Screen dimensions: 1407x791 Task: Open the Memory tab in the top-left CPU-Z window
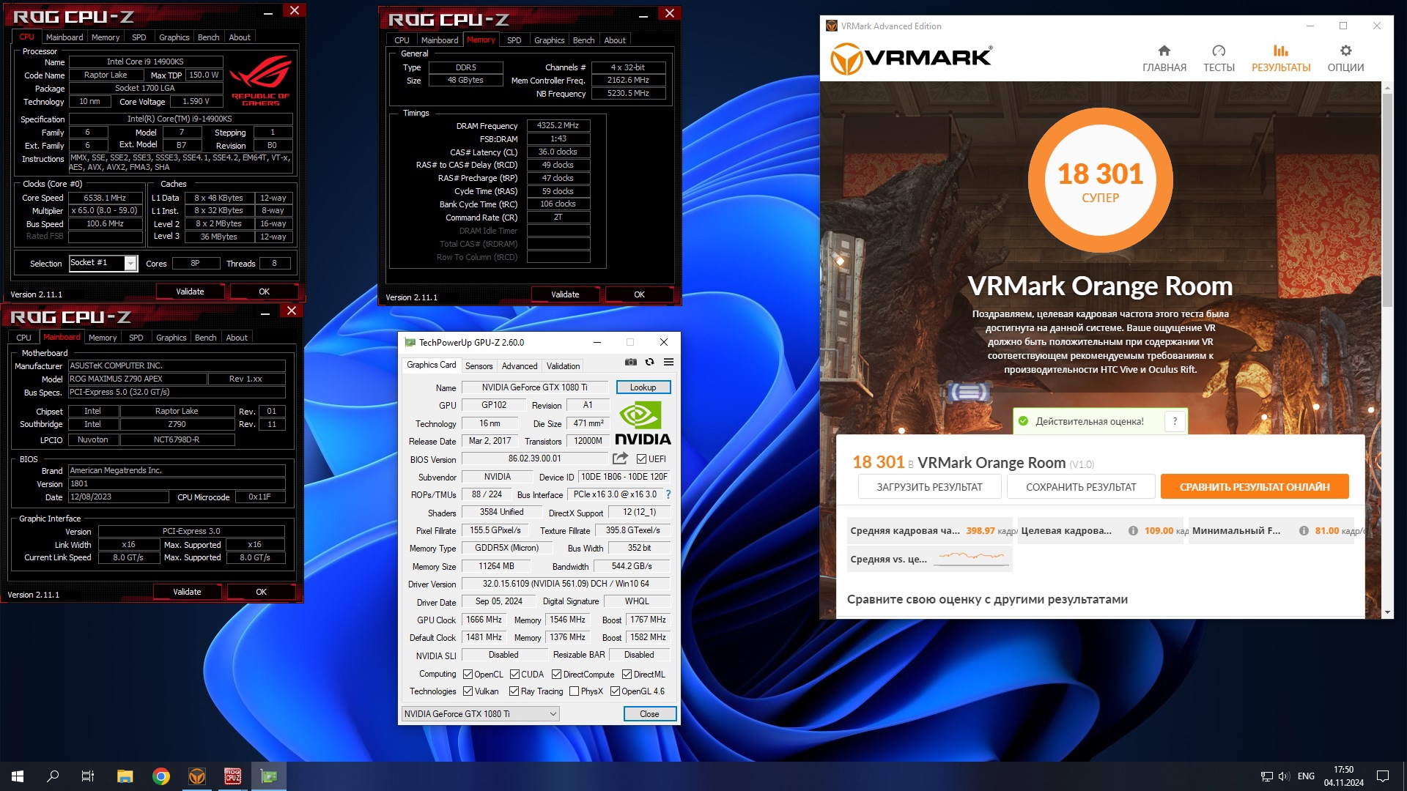point(106,37)
